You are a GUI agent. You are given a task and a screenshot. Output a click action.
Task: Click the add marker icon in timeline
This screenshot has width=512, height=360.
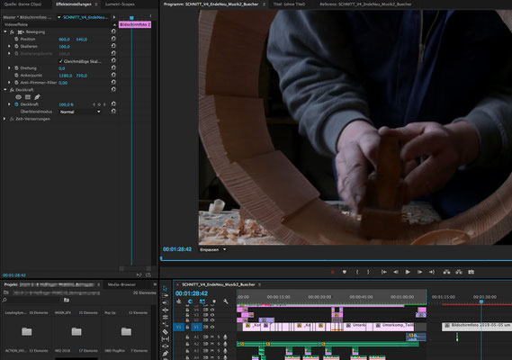pos(214,301)
